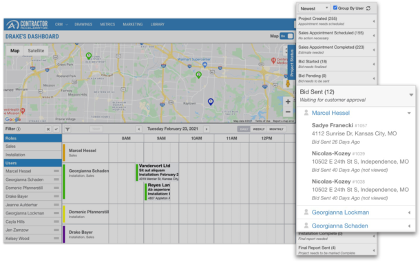
Task: Select the Street View pegman icon
Action: point(288,84)
